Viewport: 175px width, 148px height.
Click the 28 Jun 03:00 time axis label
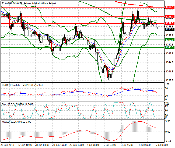click(42, 145)
